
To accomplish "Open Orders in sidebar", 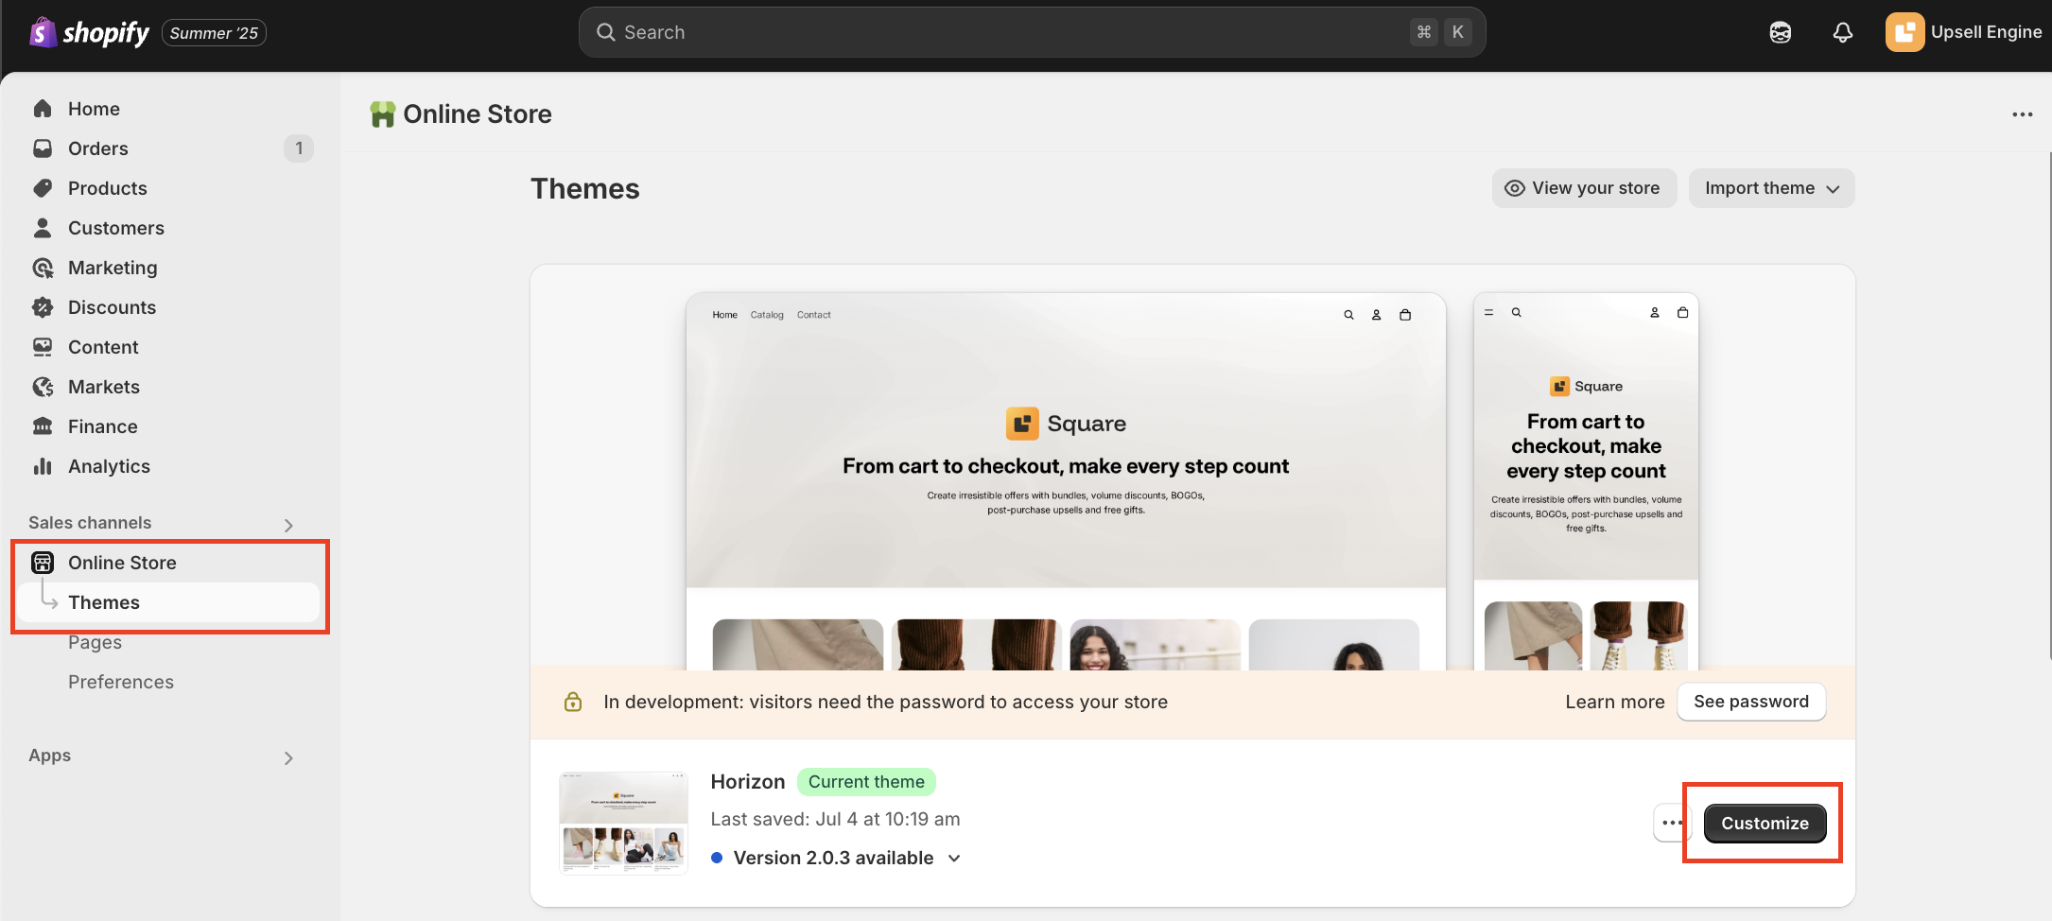I will coord(97,148).
